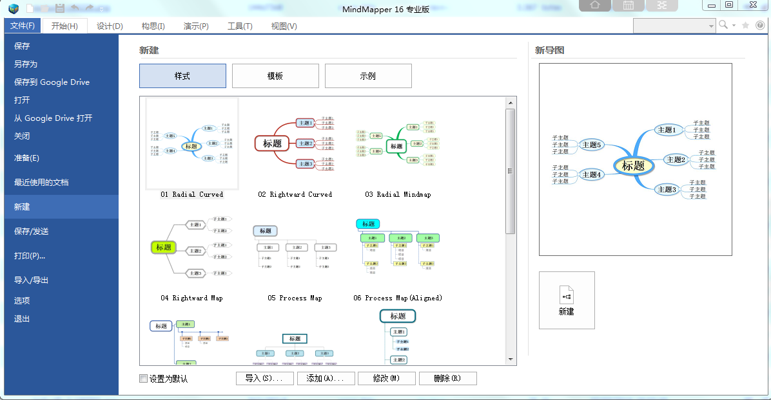Open the search combo box dropdown
This screenshot has height=400, width=771.
coord(711,26)
